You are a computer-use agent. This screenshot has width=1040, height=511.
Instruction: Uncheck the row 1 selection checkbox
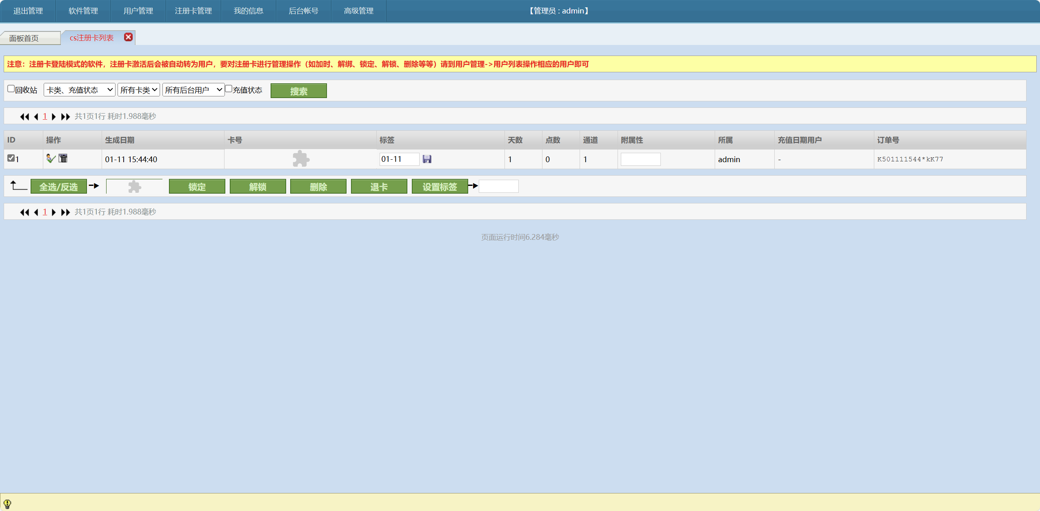(11, 158)
